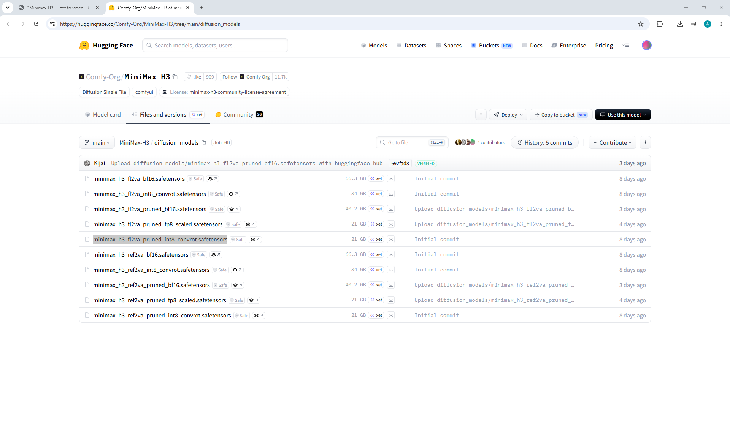Image resolution: width=730 pixels, height=437 pixels.
Task: Open the browser extensions menu
Action: (x=660, y=24)
